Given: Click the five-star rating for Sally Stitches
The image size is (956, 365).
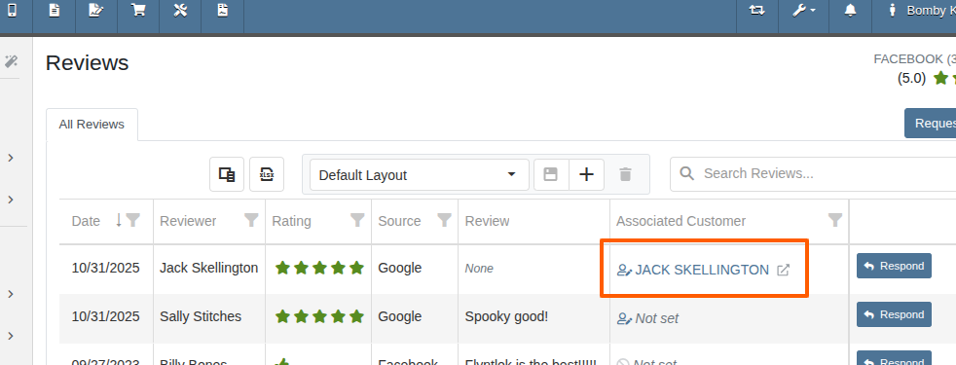Looking at the screenshot, I should coord(319,316).
